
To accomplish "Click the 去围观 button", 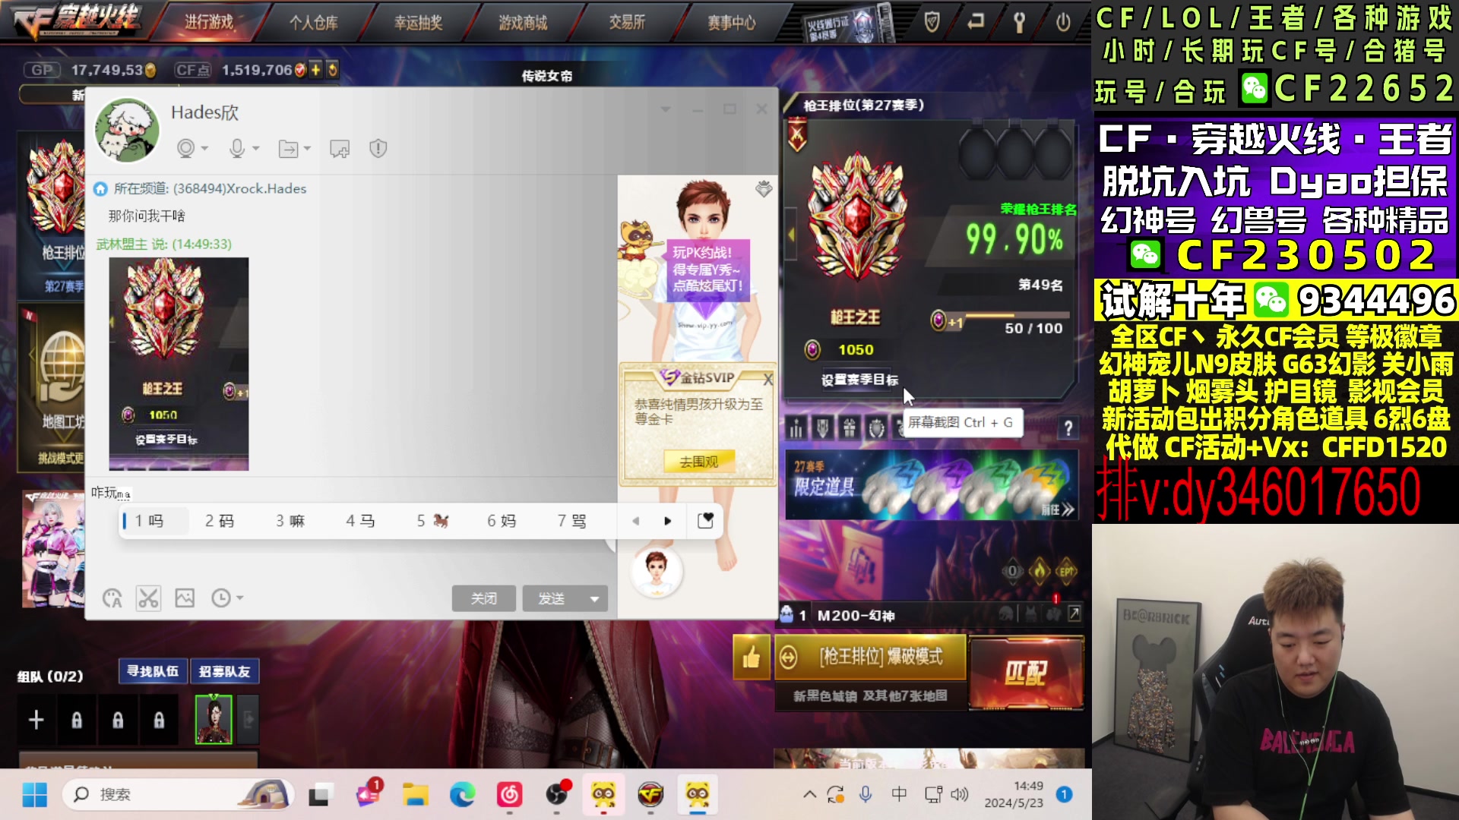I will click(x=698, y=462).
